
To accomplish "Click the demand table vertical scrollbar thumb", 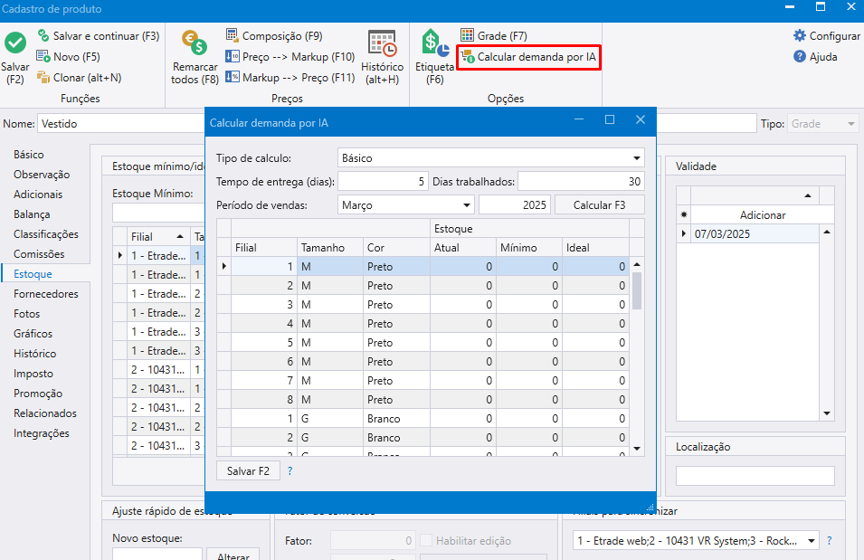I will pos(637,290).
